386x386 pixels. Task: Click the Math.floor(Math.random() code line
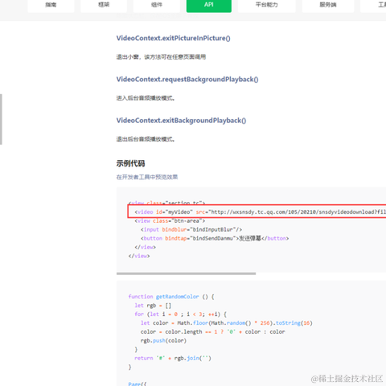227,323
